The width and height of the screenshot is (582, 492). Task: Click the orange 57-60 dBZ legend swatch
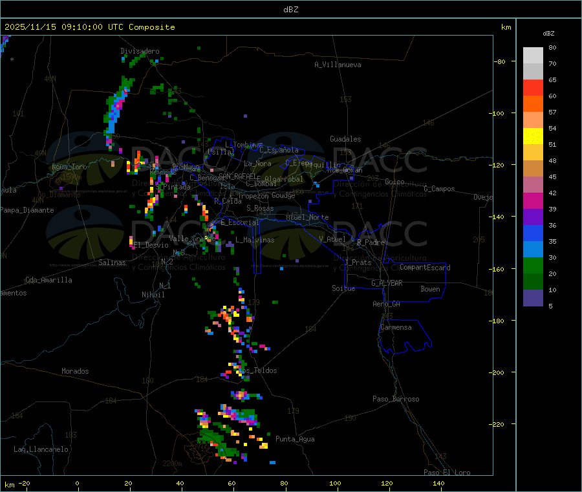click(533, 104)
